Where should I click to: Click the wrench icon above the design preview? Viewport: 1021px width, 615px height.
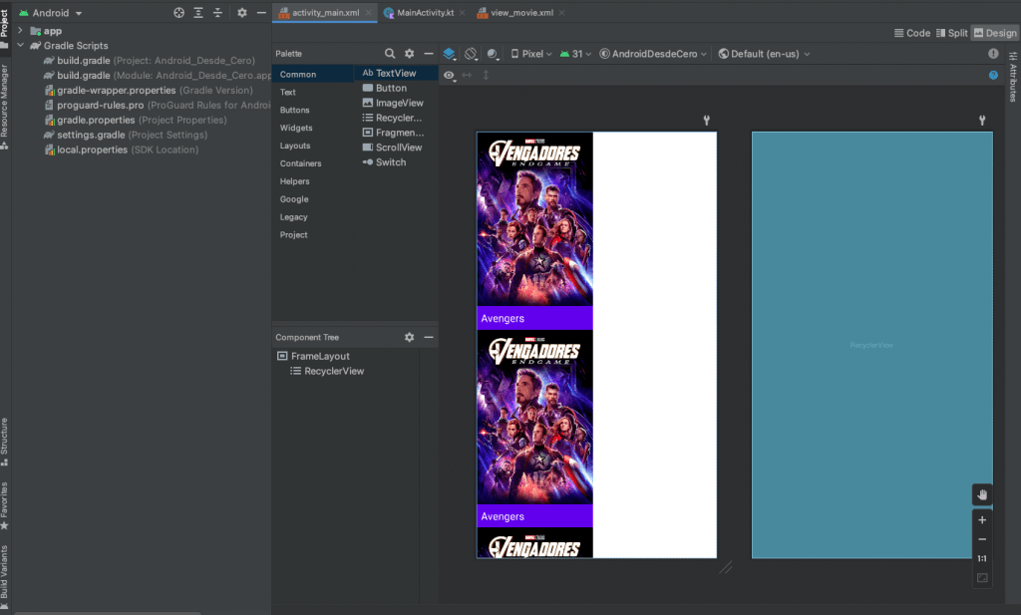(x=707, y=120)
